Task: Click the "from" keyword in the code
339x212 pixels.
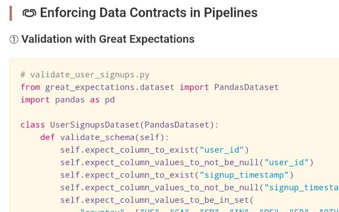Action: (x=30, y=87)
